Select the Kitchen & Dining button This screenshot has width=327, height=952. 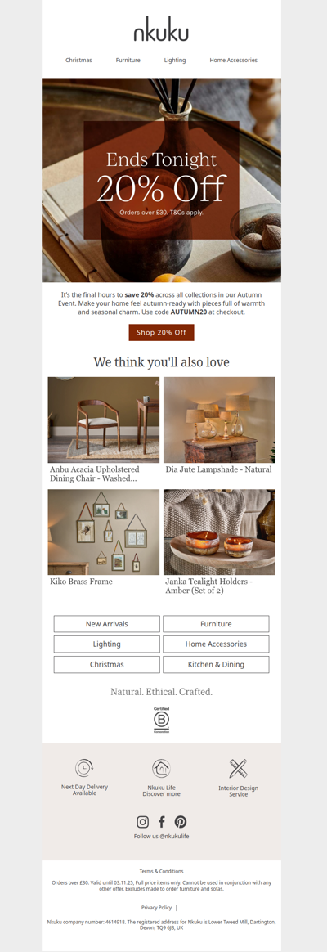[216, 665]
